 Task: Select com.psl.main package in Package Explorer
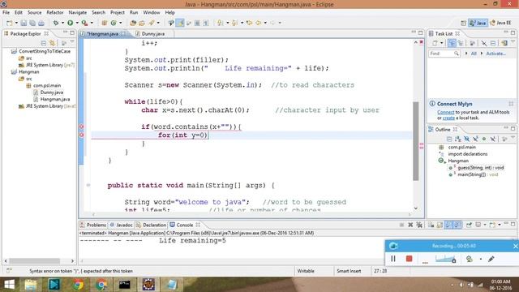click(47, 85)
